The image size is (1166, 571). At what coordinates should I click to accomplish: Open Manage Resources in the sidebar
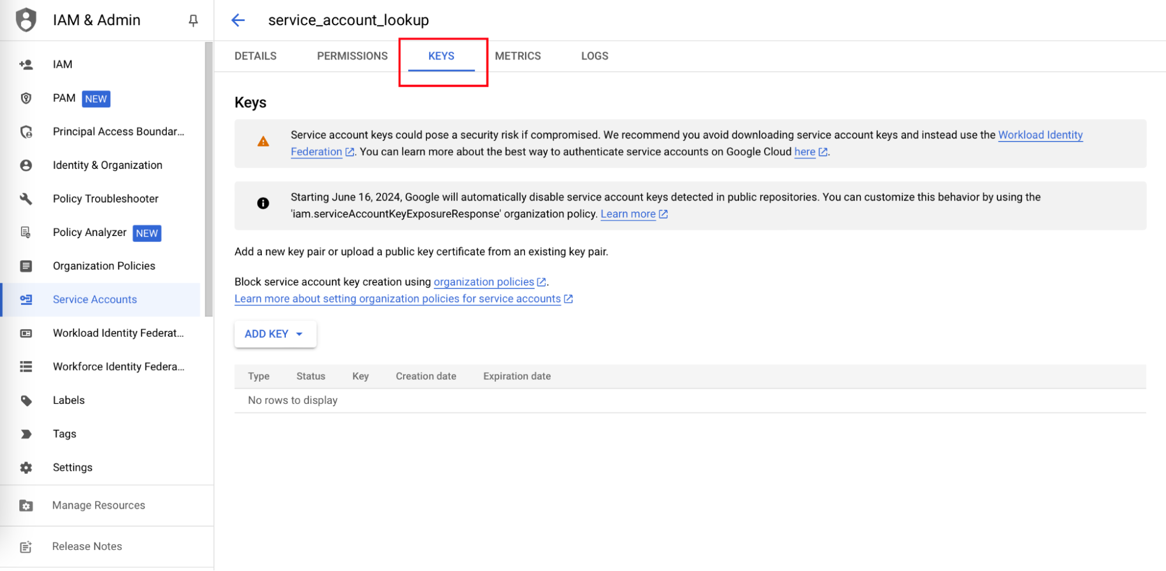(x=99, y=505)
